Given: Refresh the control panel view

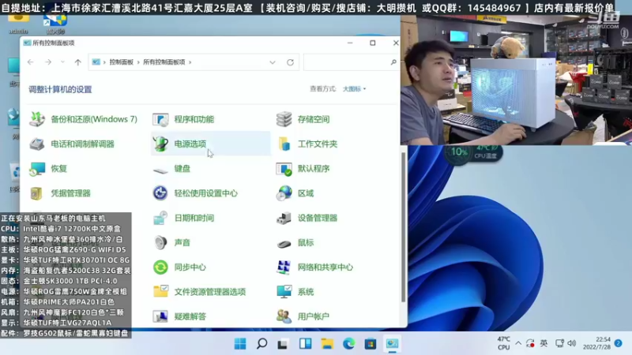Looking at the screenshot, I should (x=290, y=62).
